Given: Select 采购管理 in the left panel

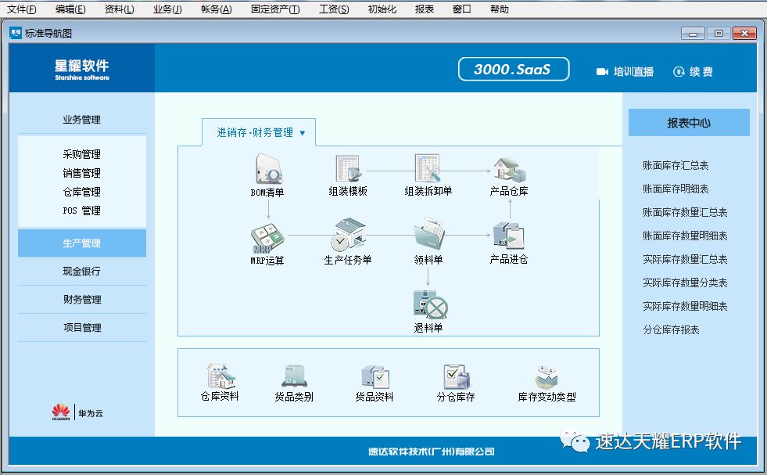Looking at the screenshot, I should (82, 154).
